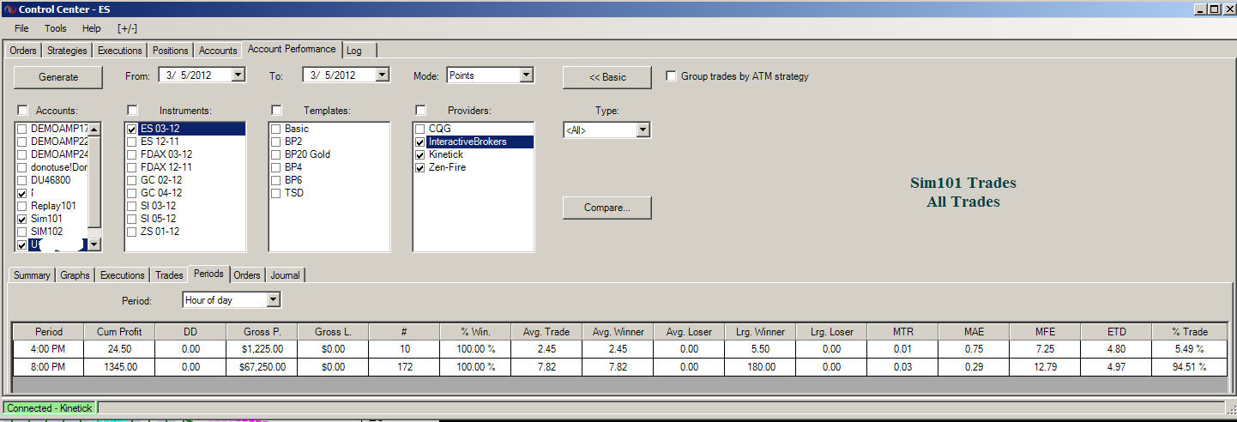Switch to the Summary sub-tab
This screenshot has width=1237, height=422.
tap(32, 275)
